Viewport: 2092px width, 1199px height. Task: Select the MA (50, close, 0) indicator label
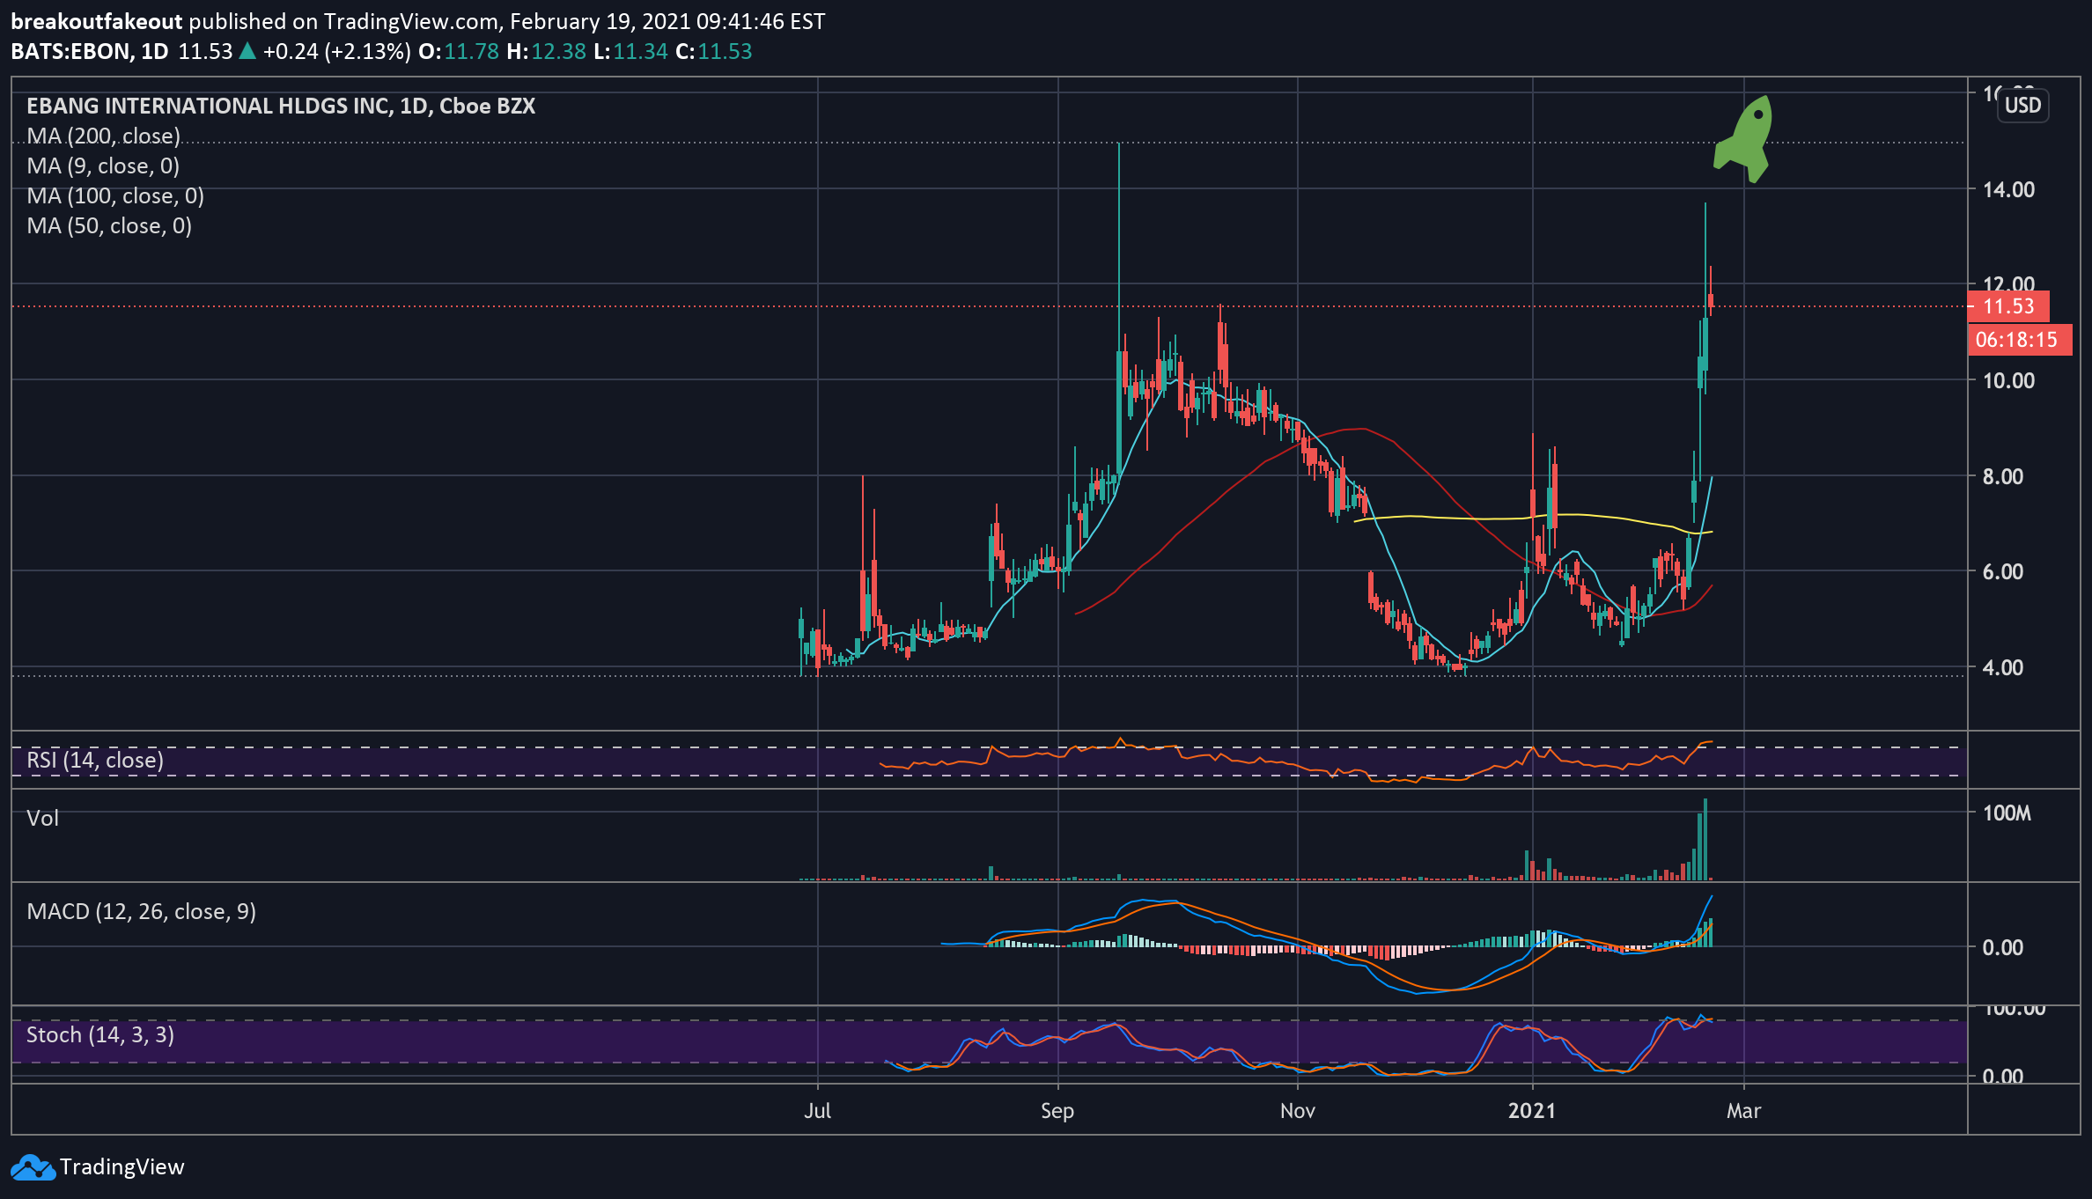coord(109,226)
